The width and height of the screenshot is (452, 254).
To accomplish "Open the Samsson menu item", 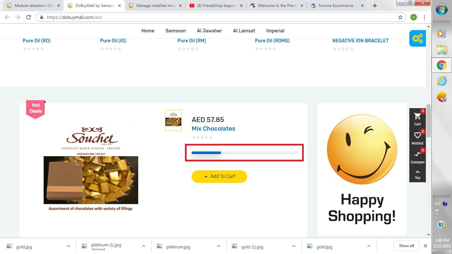I will tap(176, 31).
